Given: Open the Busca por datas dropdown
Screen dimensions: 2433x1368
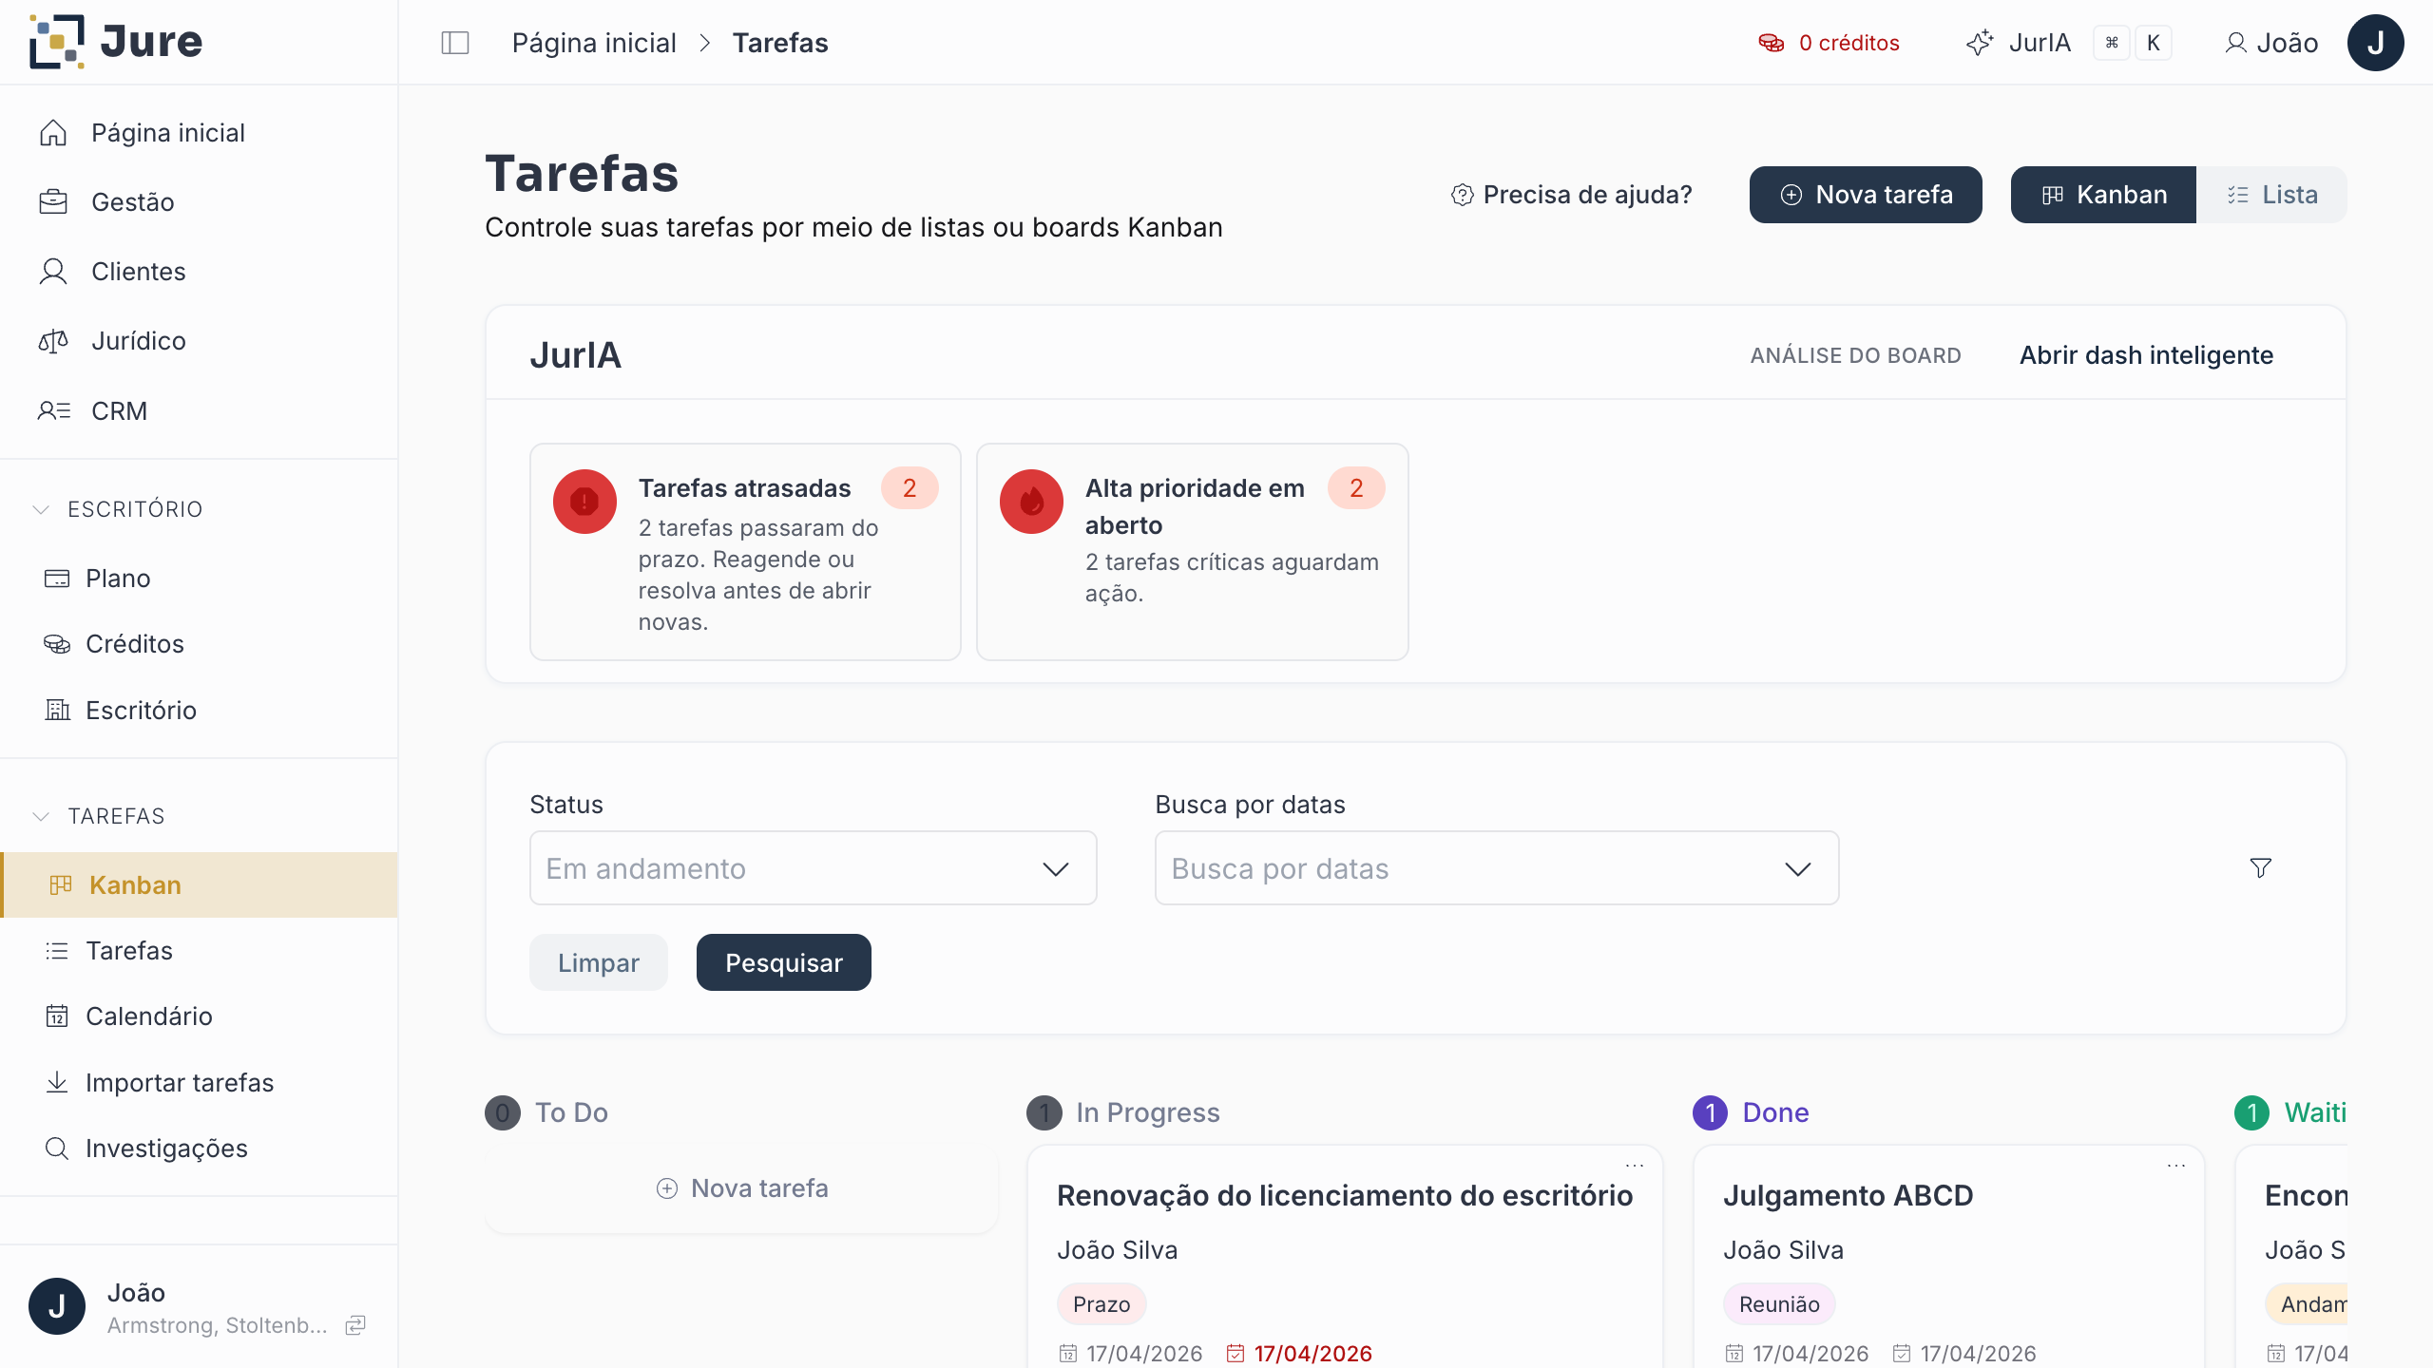Looking at the screenshot, I should (1497, 868).
